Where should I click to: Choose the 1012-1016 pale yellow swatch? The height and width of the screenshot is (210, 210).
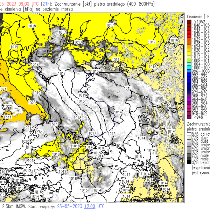(x=189, y=57)
